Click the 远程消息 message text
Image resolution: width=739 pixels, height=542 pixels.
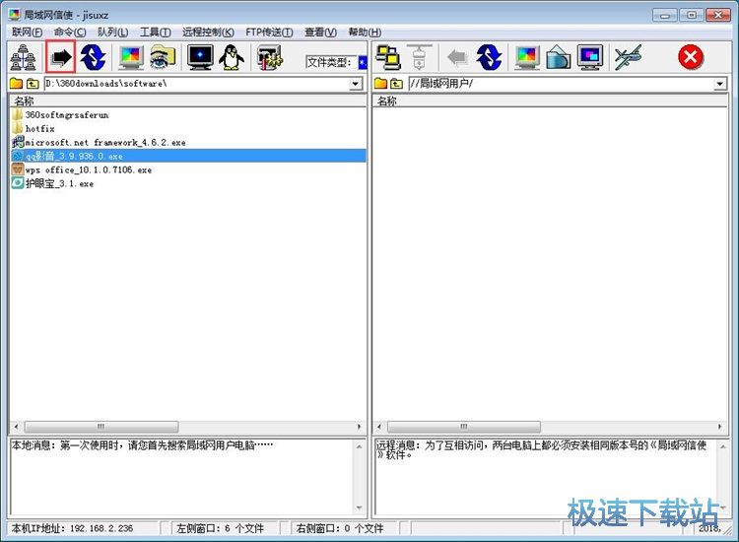[x=541, y=449]
